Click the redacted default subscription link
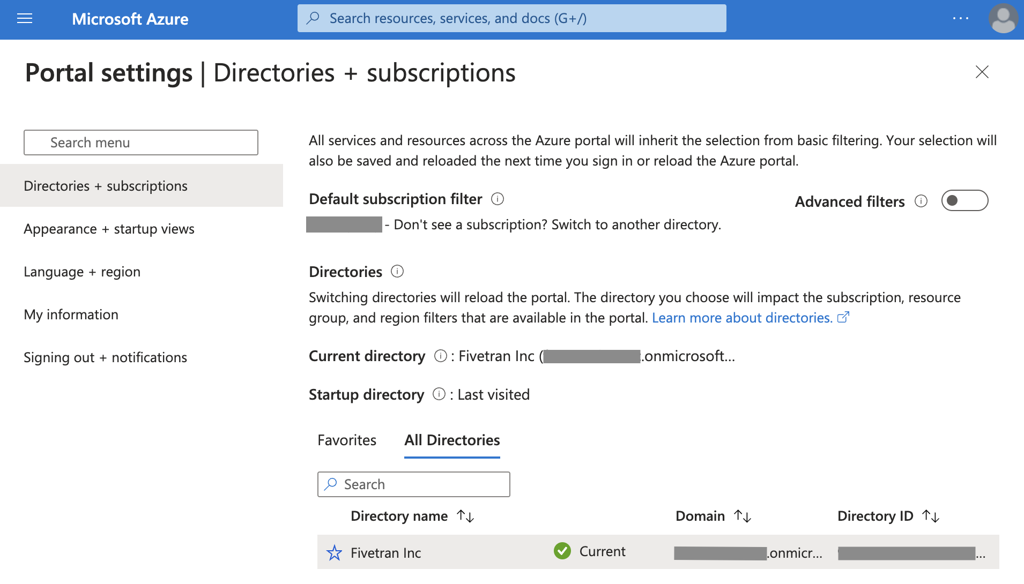The height and width of the screenshot is (584, 1024). (x=344, y=224)
